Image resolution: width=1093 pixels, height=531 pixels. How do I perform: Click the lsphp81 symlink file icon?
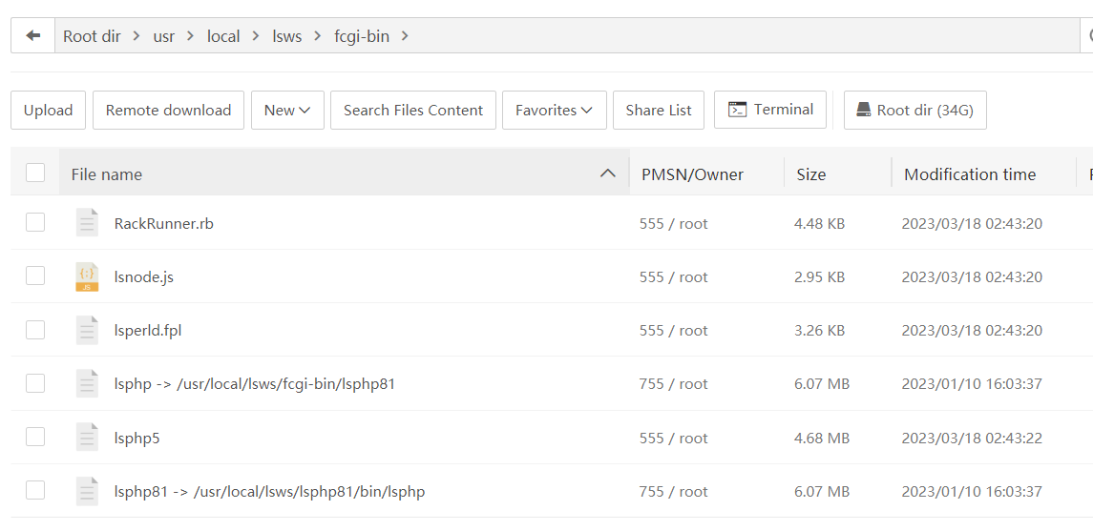pyautogui.click(x=87, y=492)
